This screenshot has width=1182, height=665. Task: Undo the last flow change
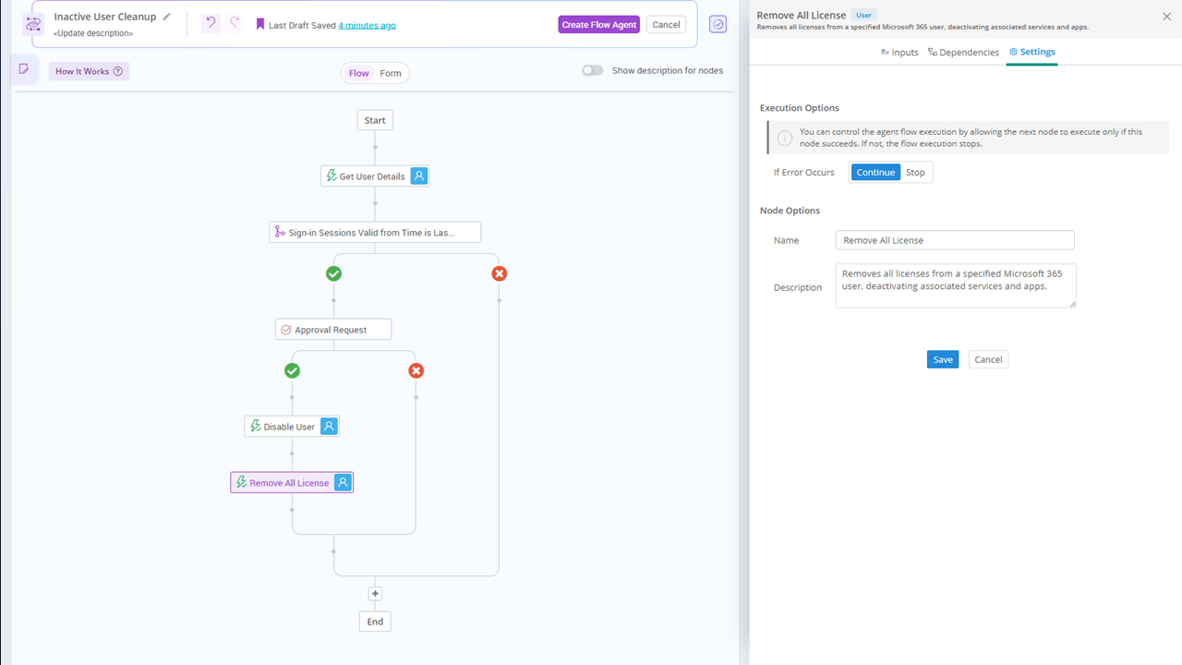tap(211, 24)
